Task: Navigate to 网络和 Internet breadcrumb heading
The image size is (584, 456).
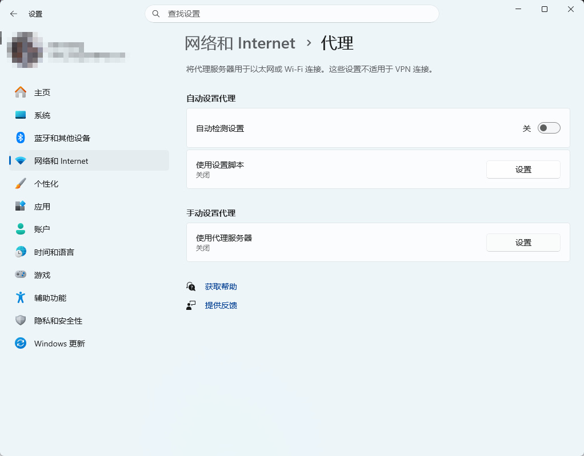Action: click(240, 43)
